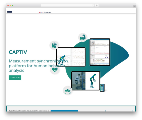Focus the browser address bar
The image size is (142, 120).
[67, 5]
